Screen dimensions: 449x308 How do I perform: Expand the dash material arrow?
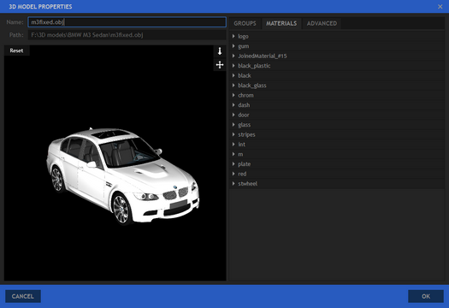[x=233, y=105]
